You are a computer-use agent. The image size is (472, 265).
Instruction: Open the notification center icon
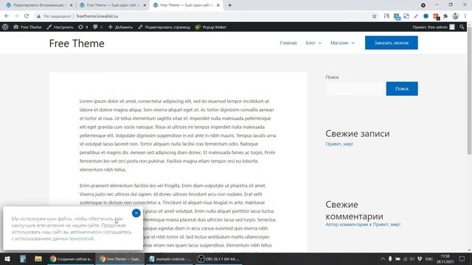coord(462,258)
